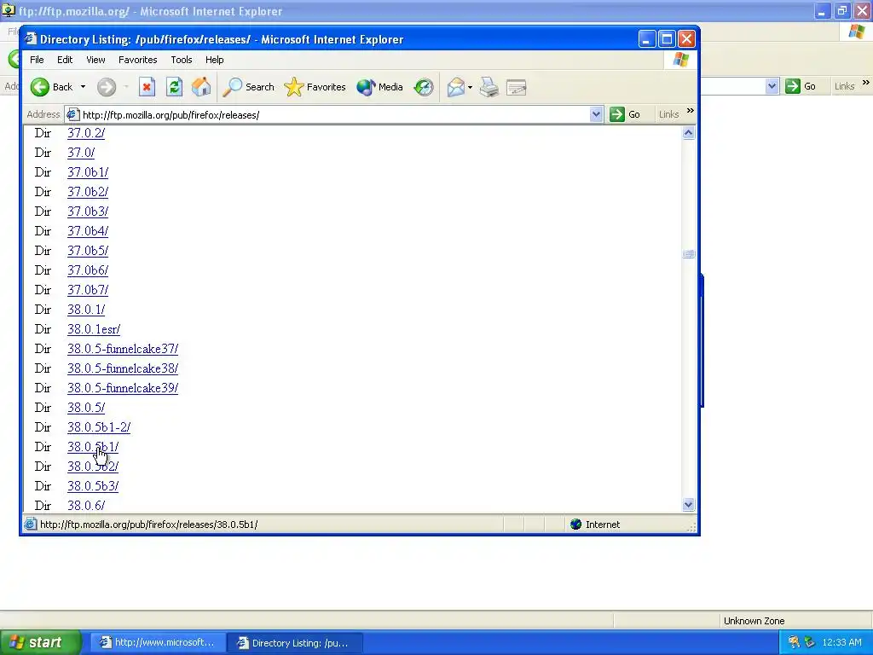Click the scrollbar up arrow
873x655 pixels.
pos(688,132)
